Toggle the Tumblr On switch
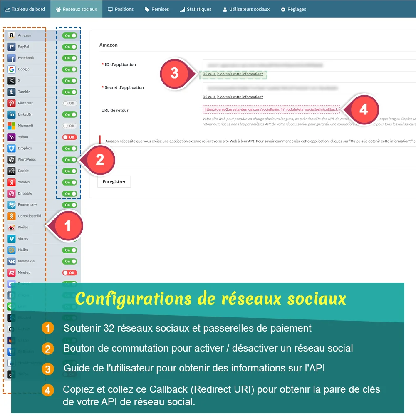This screenshot has width=416, height=416. tap(69, 92)
